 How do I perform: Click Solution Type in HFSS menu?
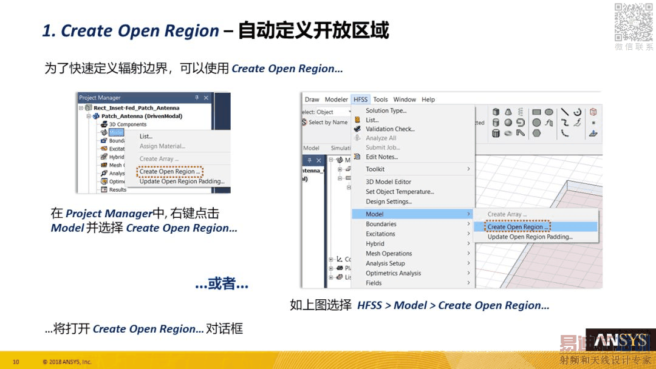pyautogui.click(x=386, y=110)
